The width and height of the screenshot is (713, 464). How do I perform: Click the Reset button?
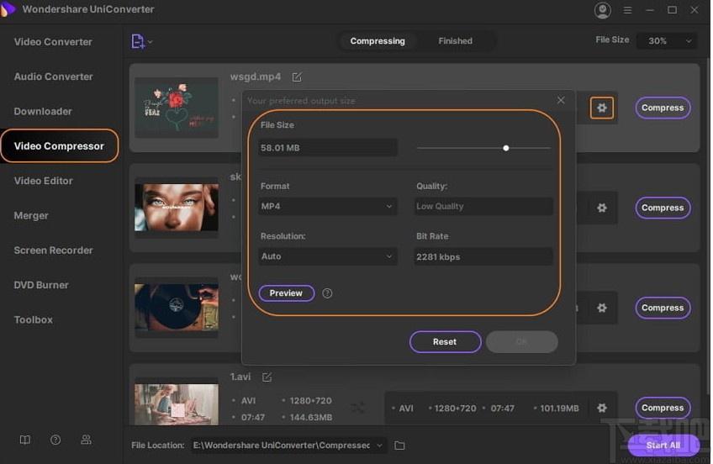point(445,342)
